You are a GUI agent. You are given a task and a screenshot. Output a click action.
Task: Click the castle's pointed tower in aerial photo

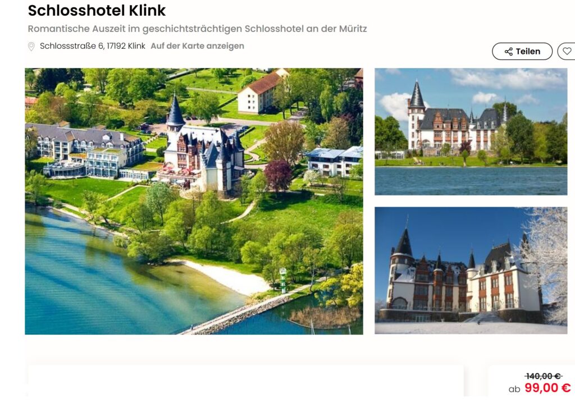(175, 112)
